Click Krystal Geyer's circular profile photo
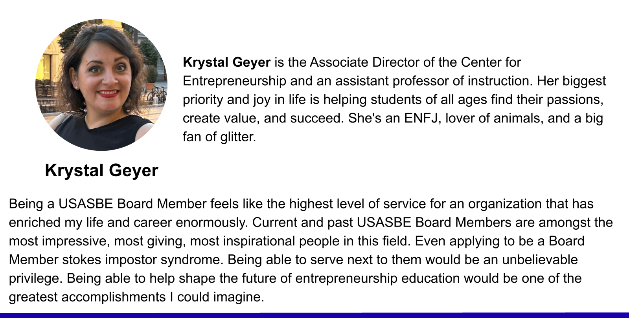This screenshot has height=318, width=629. click(x=101, y=85)
